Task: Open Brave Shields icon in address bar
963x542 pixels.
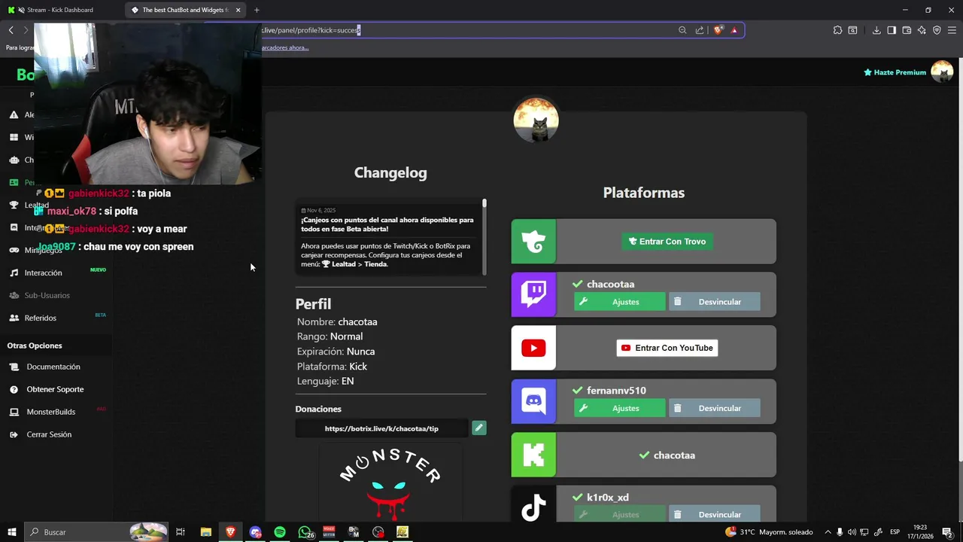Action: point(718,30)
